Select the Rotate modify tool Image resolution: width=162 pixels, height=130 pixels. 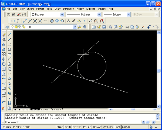tap(4, 64)
